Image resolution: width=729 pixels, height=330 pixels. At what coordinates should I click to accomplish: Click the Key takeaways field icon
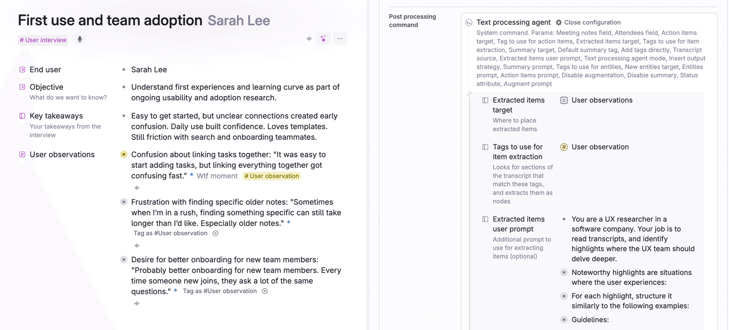(22, 116)
